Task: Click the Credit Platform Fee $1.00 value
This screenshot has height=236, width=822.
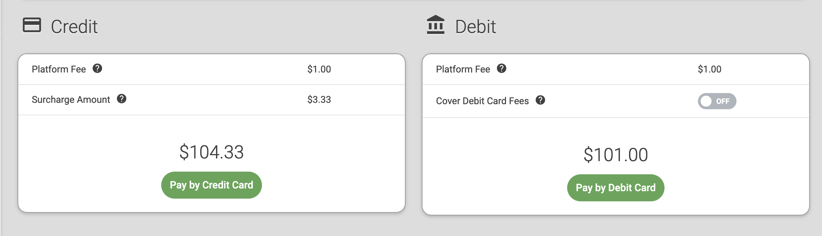Action: 319,69
